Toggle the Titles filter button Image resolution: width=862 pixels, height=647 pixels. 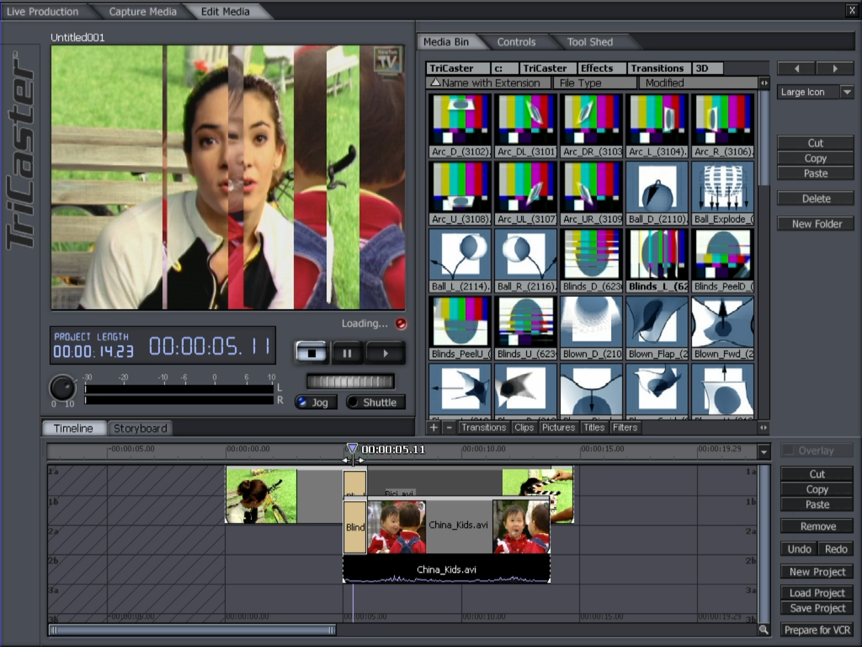coord(594,427)
